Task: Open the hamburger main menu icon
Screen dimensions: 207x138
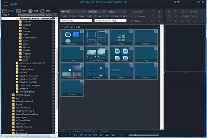Action: (6, 4)
